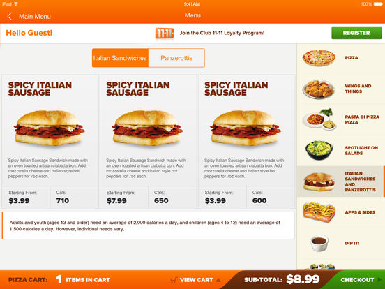The height and width of the screenshot is (289, 385).
Task: Switch to the Panzerottis tab
Action: [176, 58]
